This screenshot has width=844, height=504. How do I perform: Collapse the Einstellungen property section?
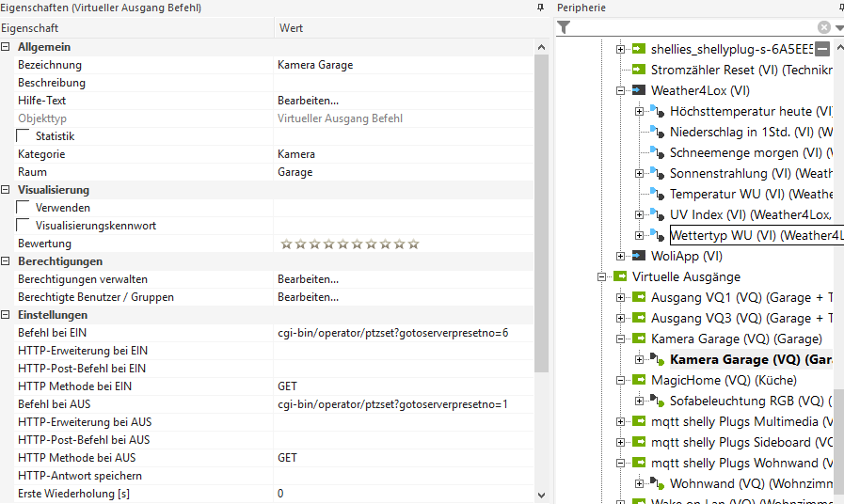click(x=7, y=315)
